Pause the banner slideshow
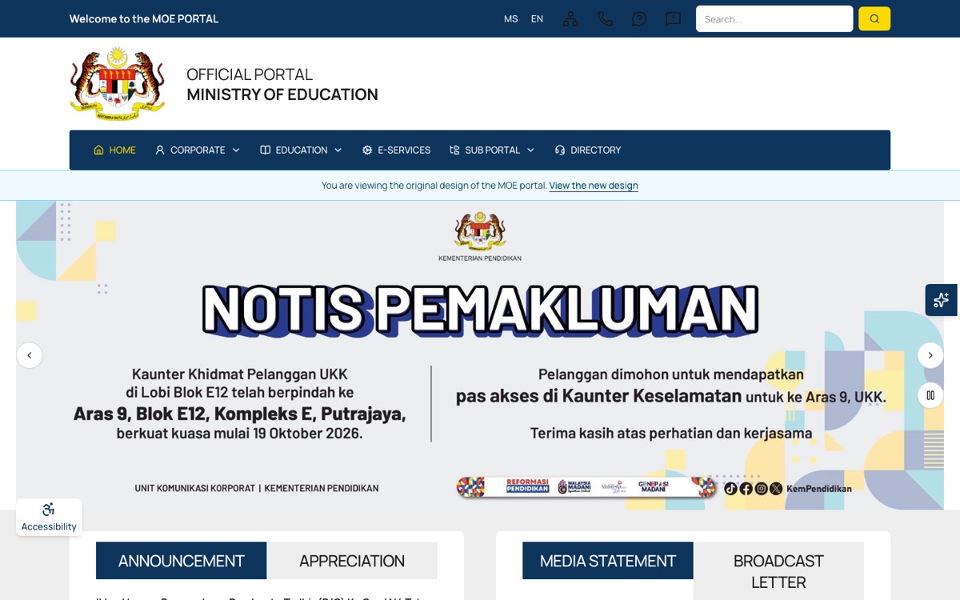The width and height of the screenshot is (960, 600). (x=930, y=395)
